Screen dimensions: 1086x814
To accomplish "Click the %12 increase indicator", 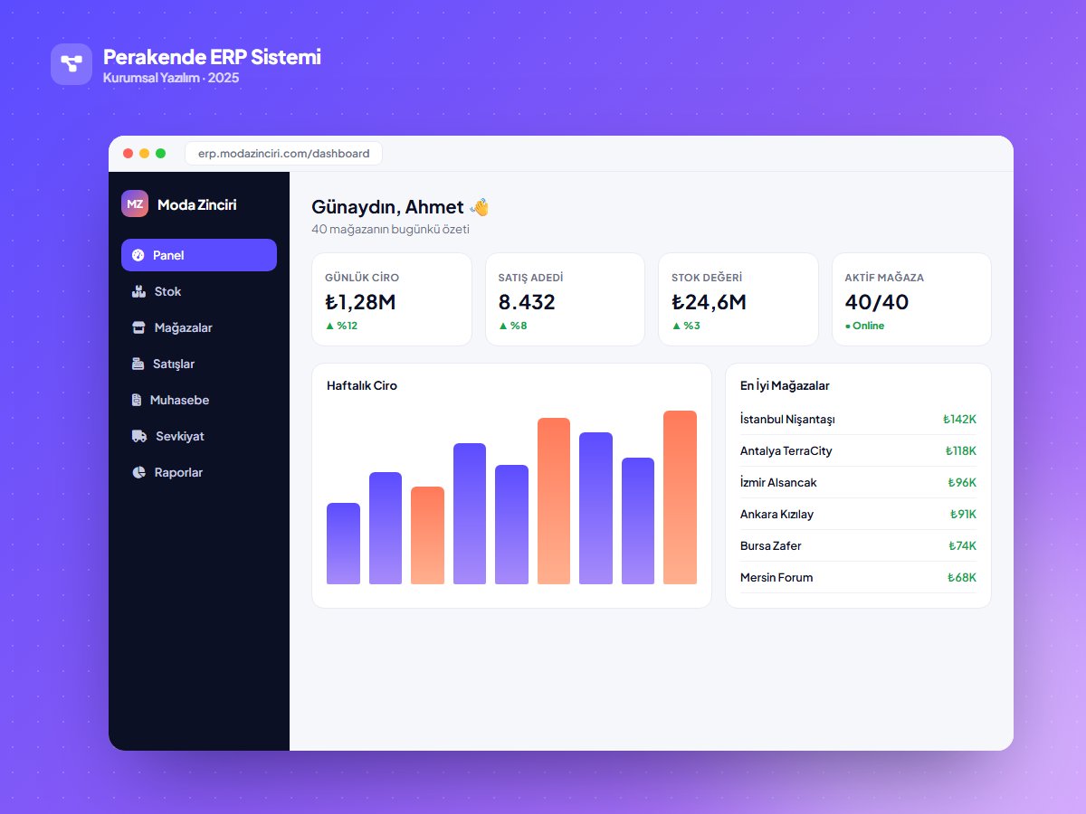I will pyautogui.click(x=341, y=326).
